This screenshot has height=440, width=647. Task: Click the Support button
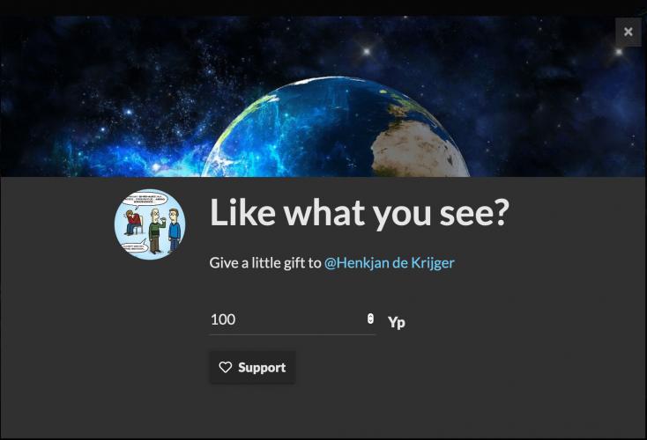252,367
